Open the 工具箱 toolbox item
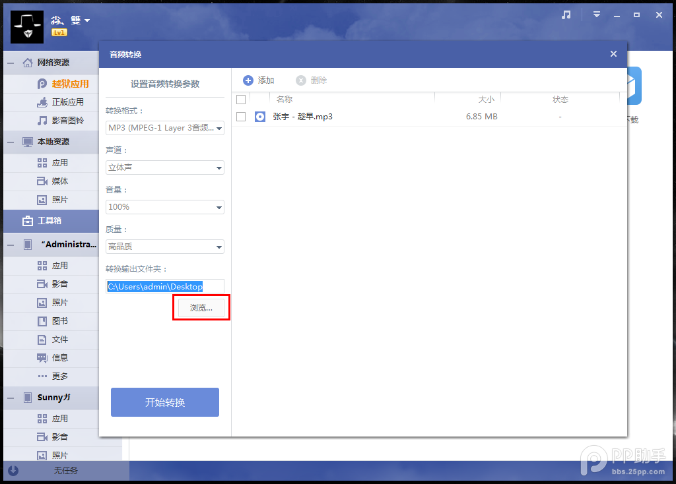 click(x=51, y=221)
